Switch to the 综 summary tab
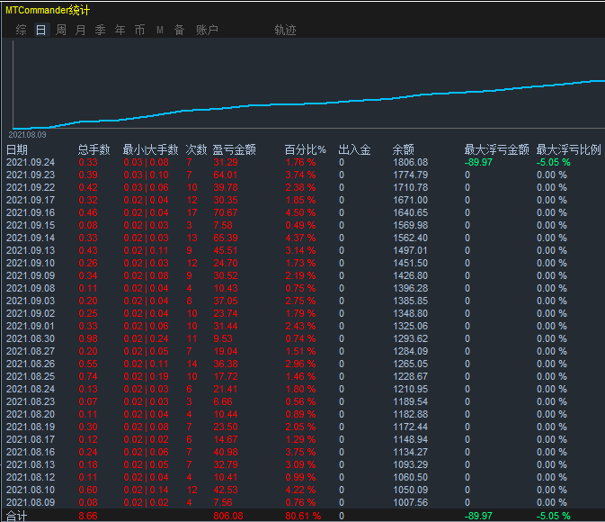 click(x=21, y=30)
